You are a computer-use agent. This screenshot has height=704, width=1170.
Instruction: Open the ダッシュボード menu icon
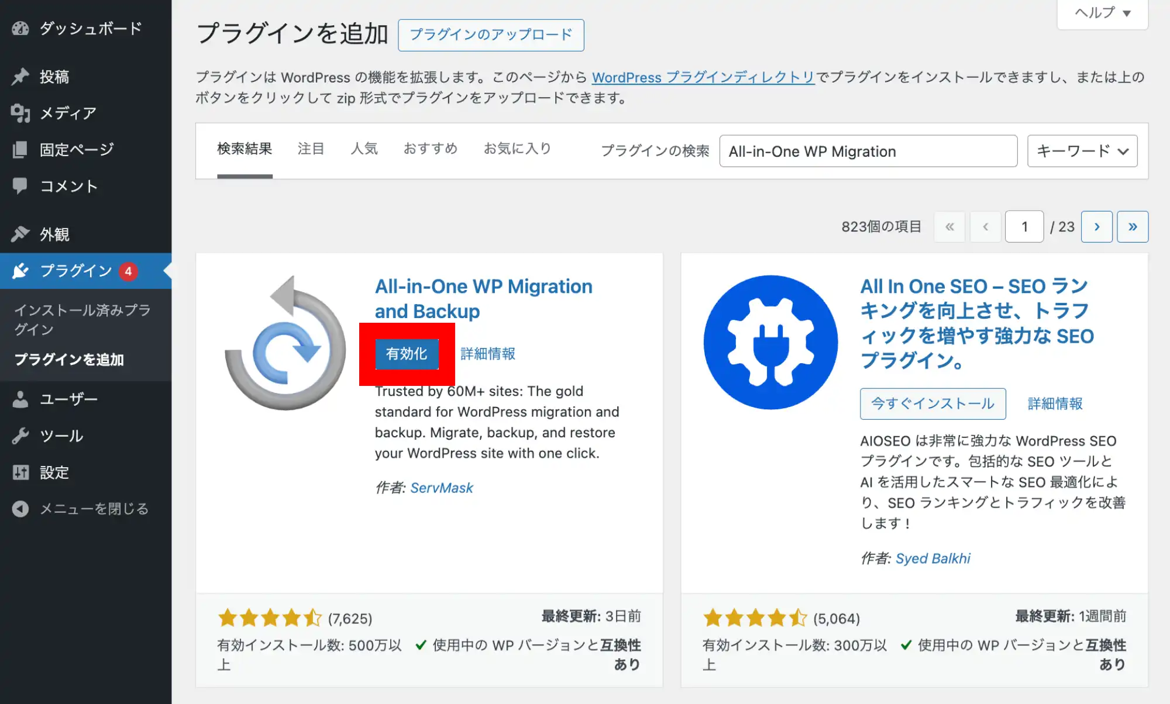tap(21, 28)
